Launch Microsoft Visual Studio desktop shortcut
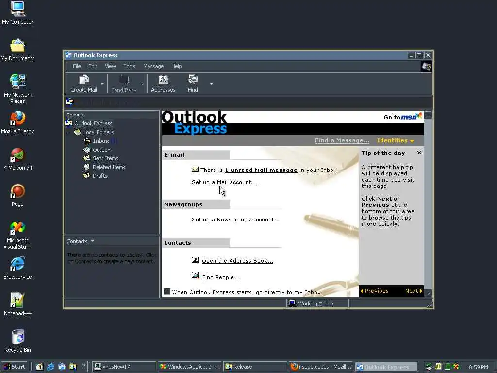The width and height of the screenshot is (497, 373). point(17,235)
